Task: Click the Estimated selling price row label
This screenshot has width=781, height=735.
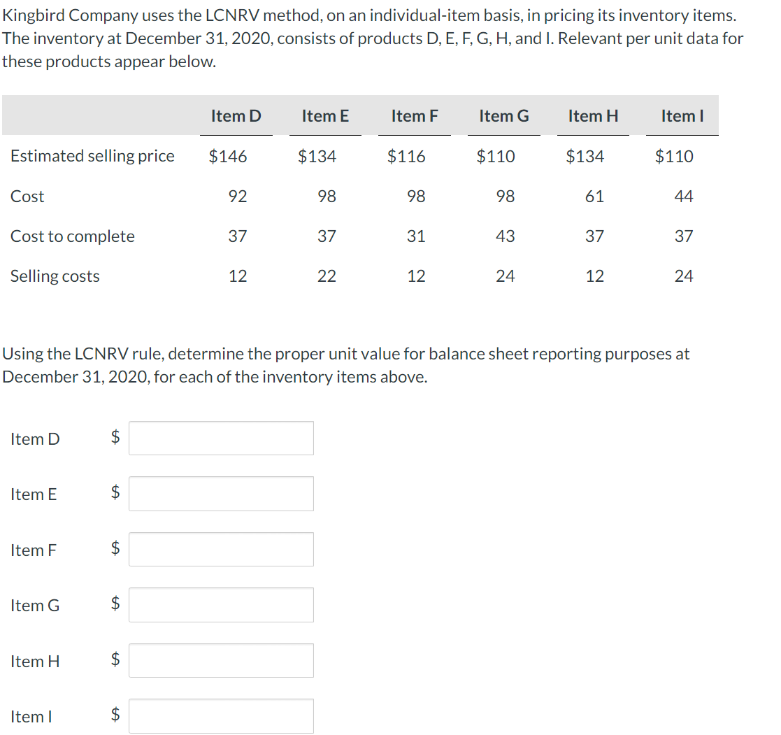Action: [92, 156]
